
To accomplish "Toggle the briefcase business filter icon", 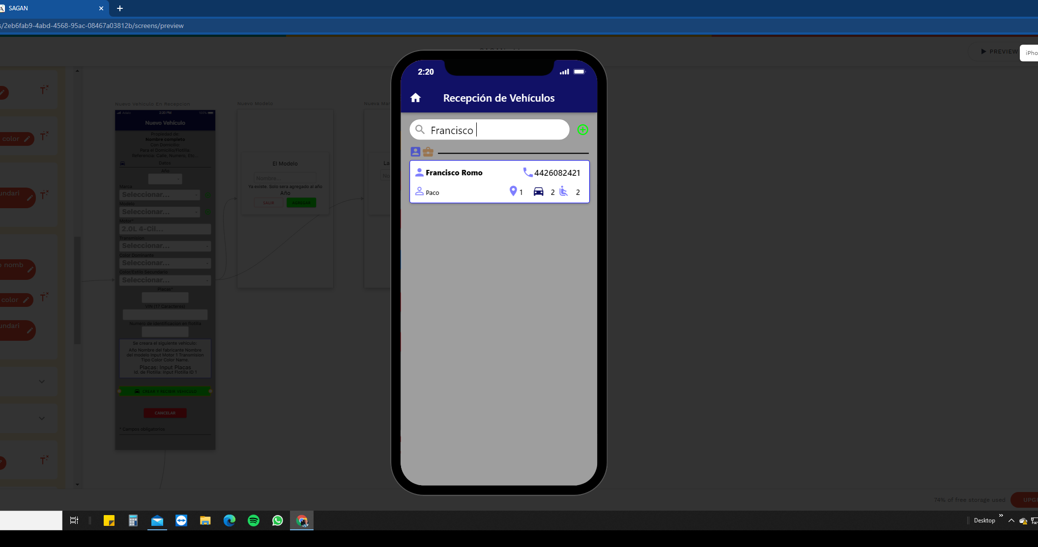I will [x=428, y=152].
